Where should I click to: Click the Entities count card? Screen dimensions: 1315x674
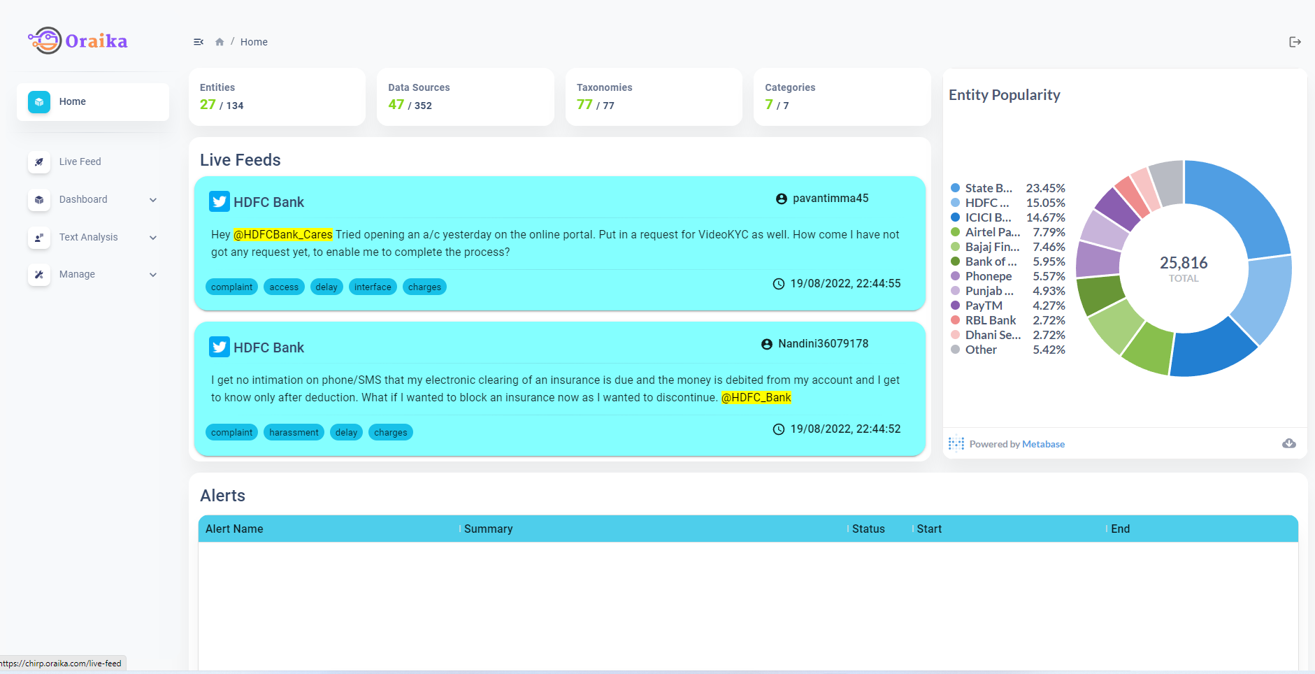(x=277, y=97)
